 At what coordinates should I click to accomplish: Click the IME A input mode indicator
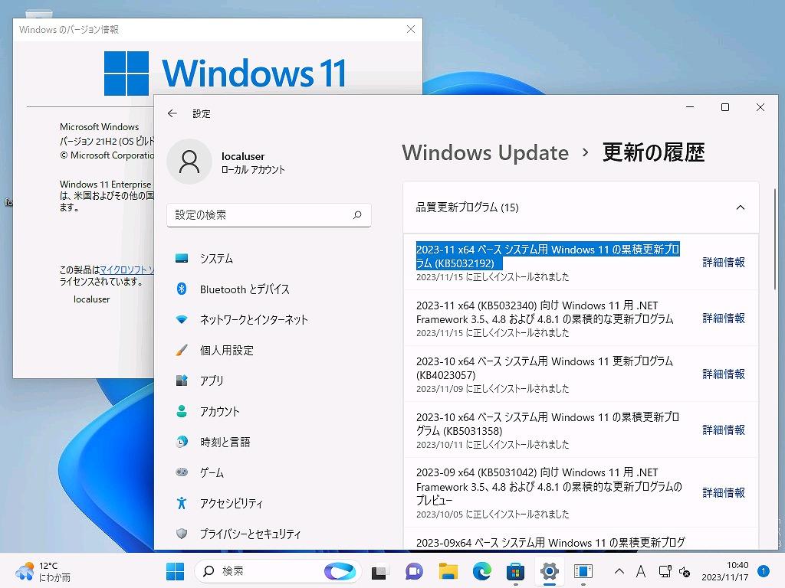pos(641,571)
